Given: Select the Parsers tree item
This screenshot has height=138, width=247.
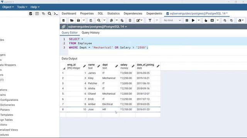Looking at the screenshot, I should (x=5, y=110).
